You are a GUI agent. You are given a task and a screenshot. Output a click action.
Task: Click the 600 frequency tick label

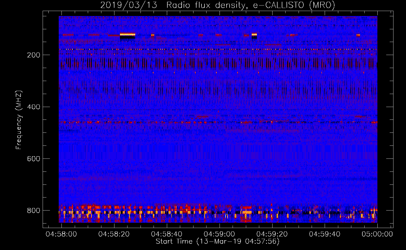(33, 159)
